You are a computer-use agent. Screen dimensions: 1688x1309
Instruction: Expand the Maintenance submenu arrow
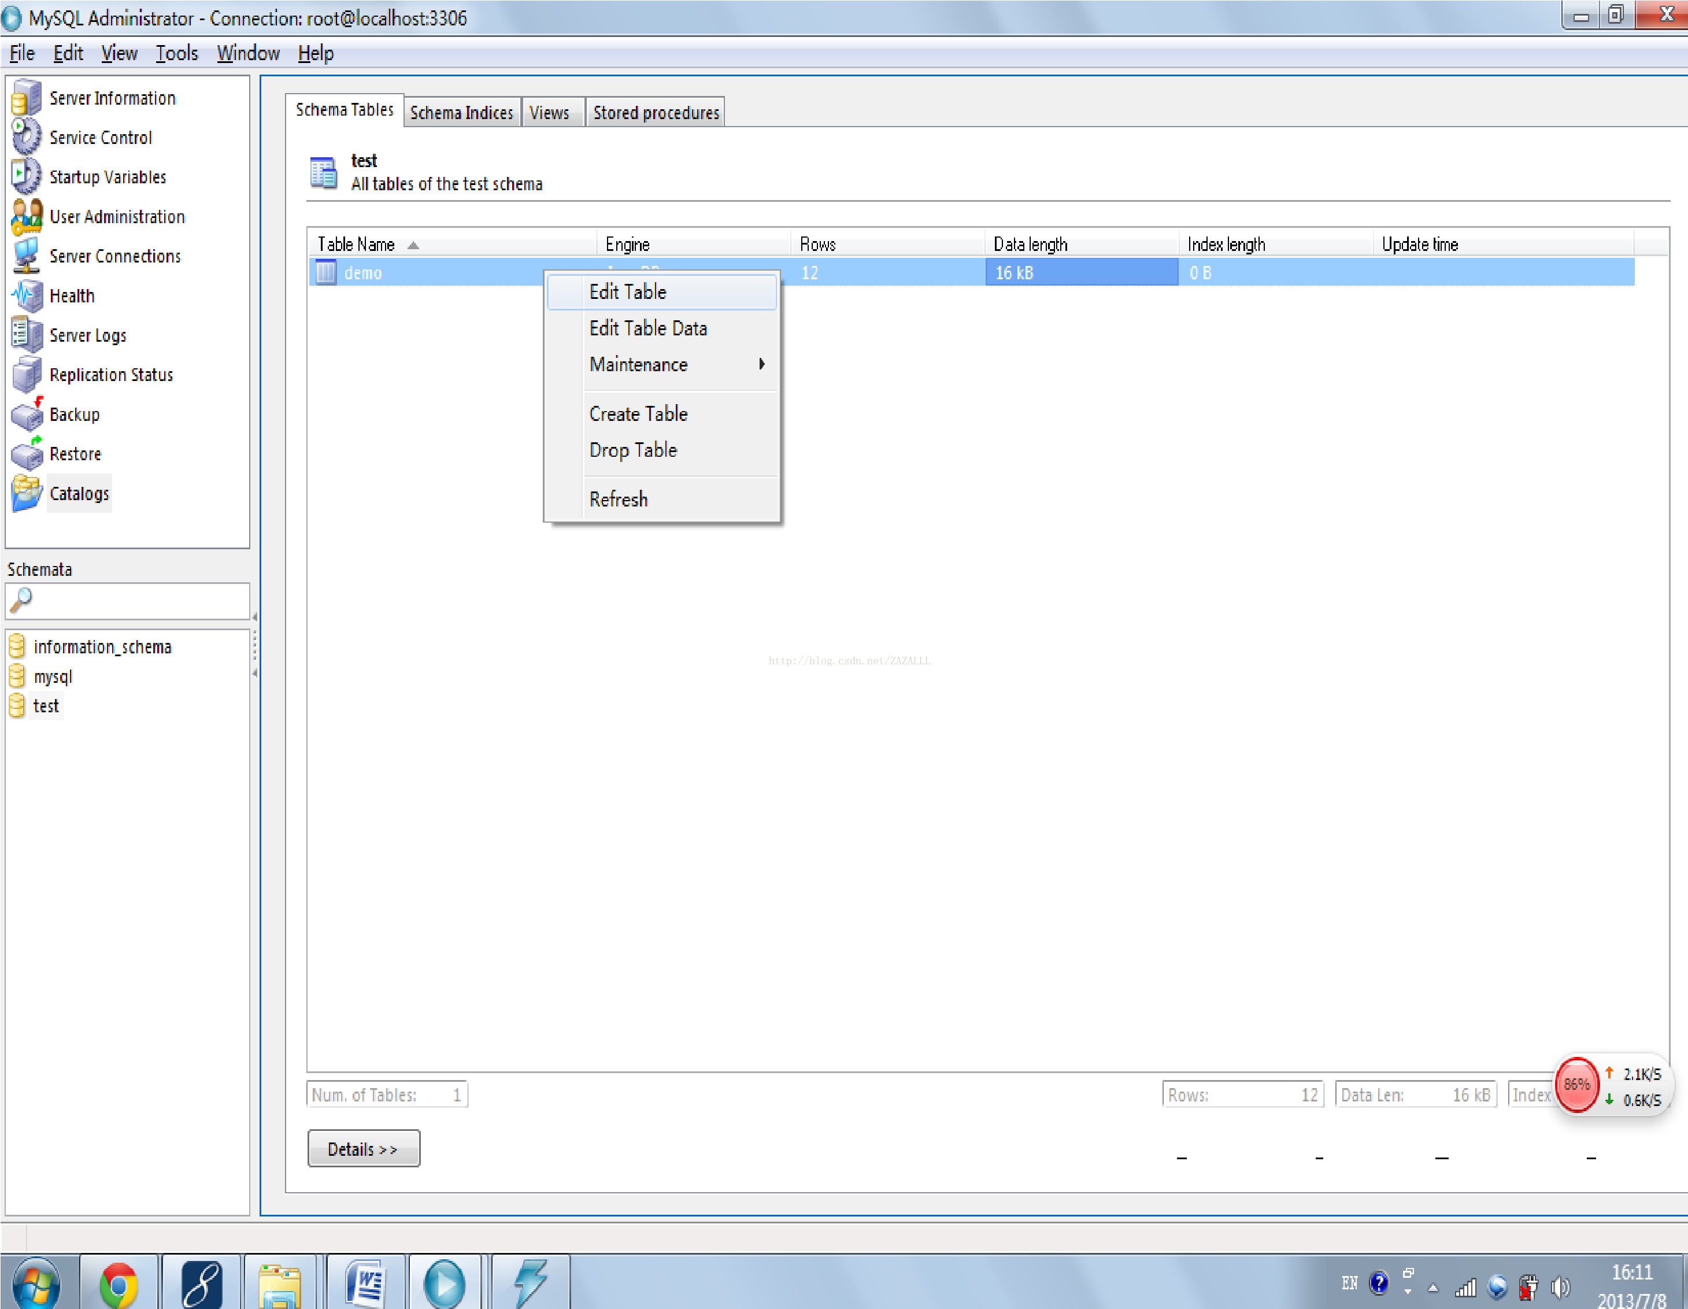coord(762,364)
